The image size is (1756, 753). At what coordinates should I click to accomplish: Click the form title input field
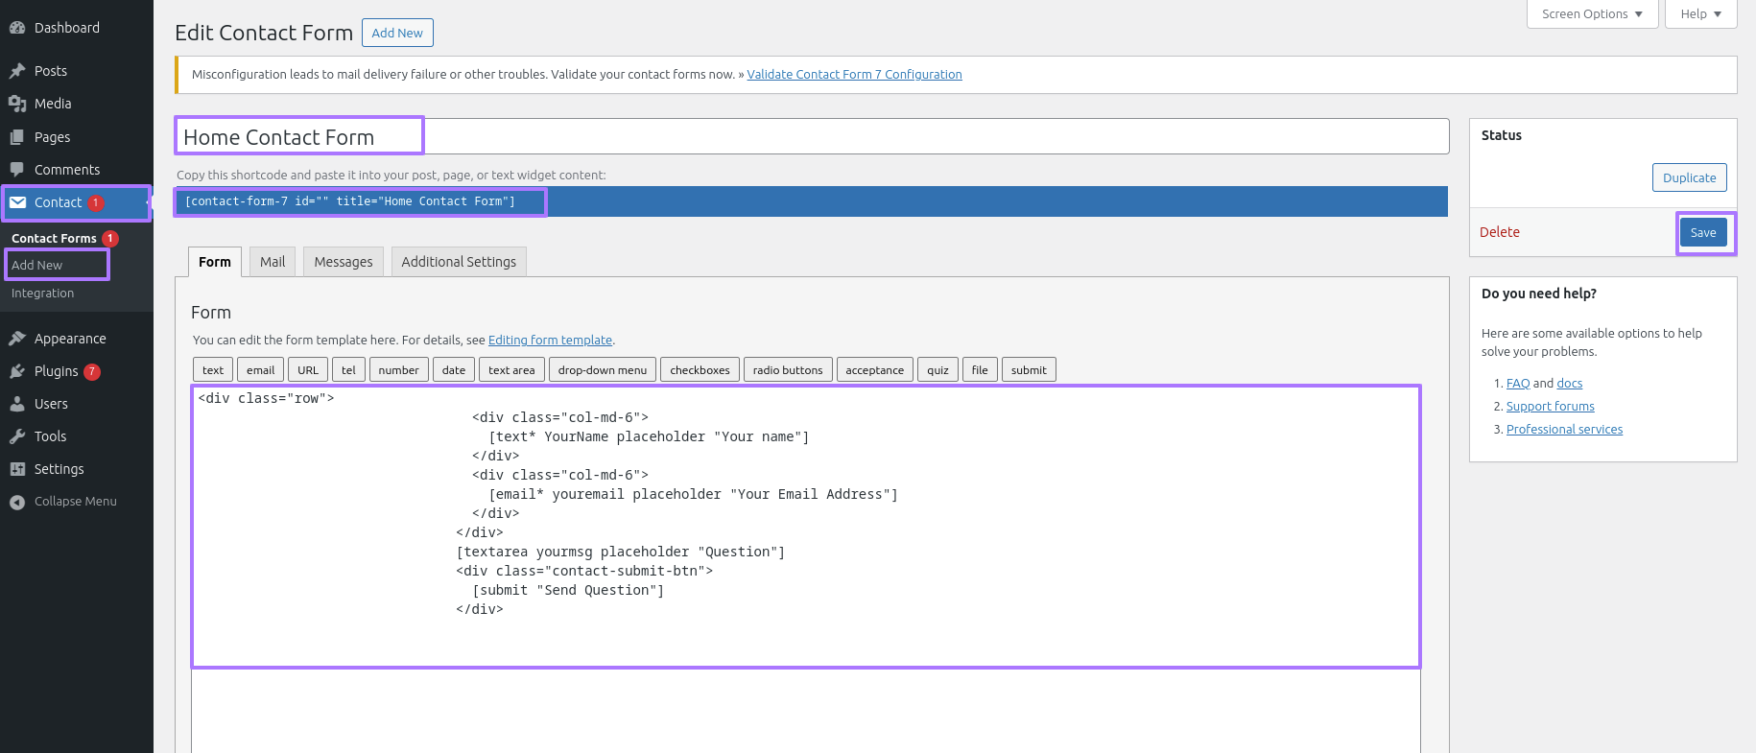pos(812,136)
